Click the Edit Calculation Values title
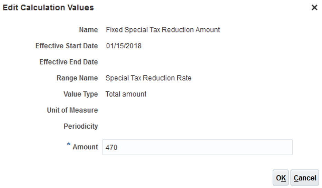Viewport: 322px width, 188px height. click(48, 8)
